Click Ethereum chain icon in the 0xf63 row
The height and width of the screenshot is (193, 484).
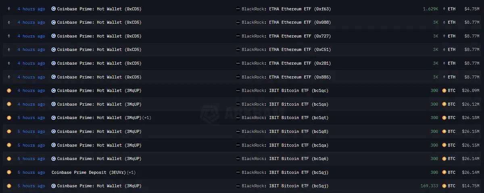9,9
